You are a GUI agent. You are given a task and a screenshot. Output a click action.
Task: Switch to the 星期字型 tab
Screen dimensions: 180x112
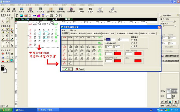tap(82, 33)
